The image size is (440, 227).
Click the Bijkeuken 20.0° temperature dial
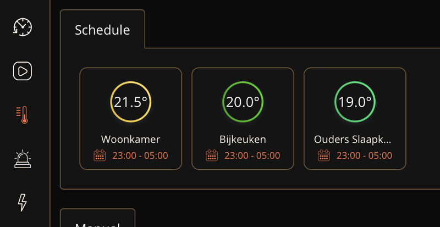tap(243, 102)
